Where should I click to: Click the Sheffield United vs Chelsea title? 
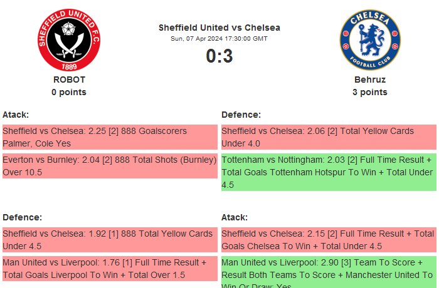219,28
